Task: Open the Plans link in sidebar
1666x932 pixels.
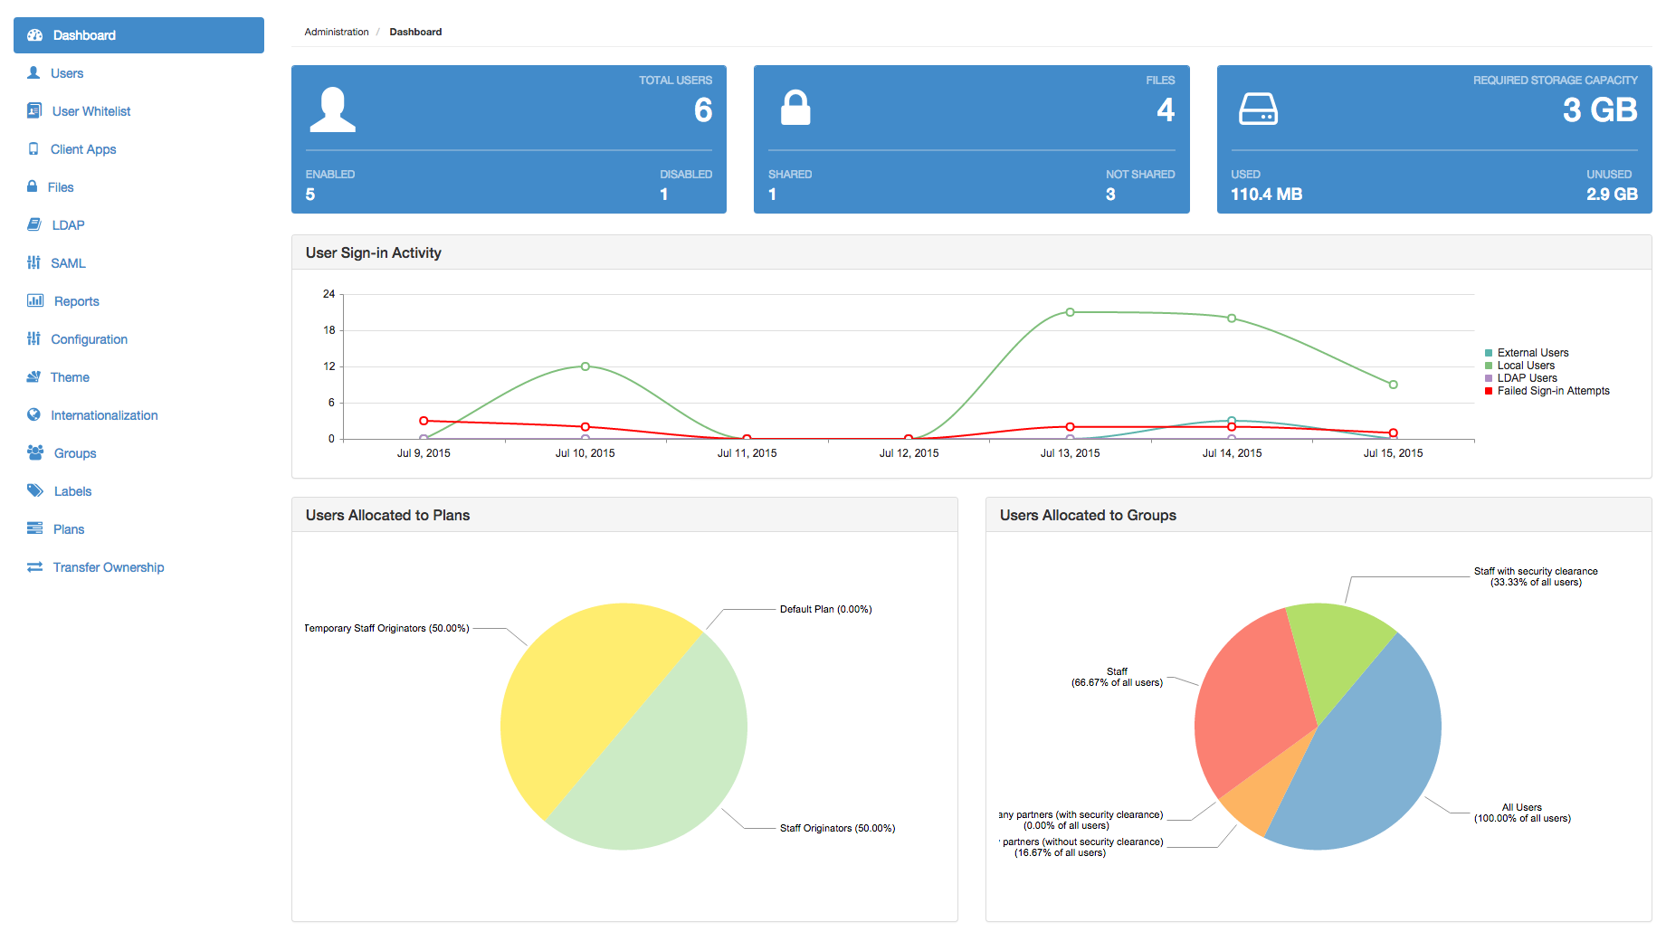Action: pos(69,529)
